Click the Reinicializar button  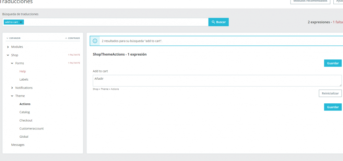[x=330, y=93]
